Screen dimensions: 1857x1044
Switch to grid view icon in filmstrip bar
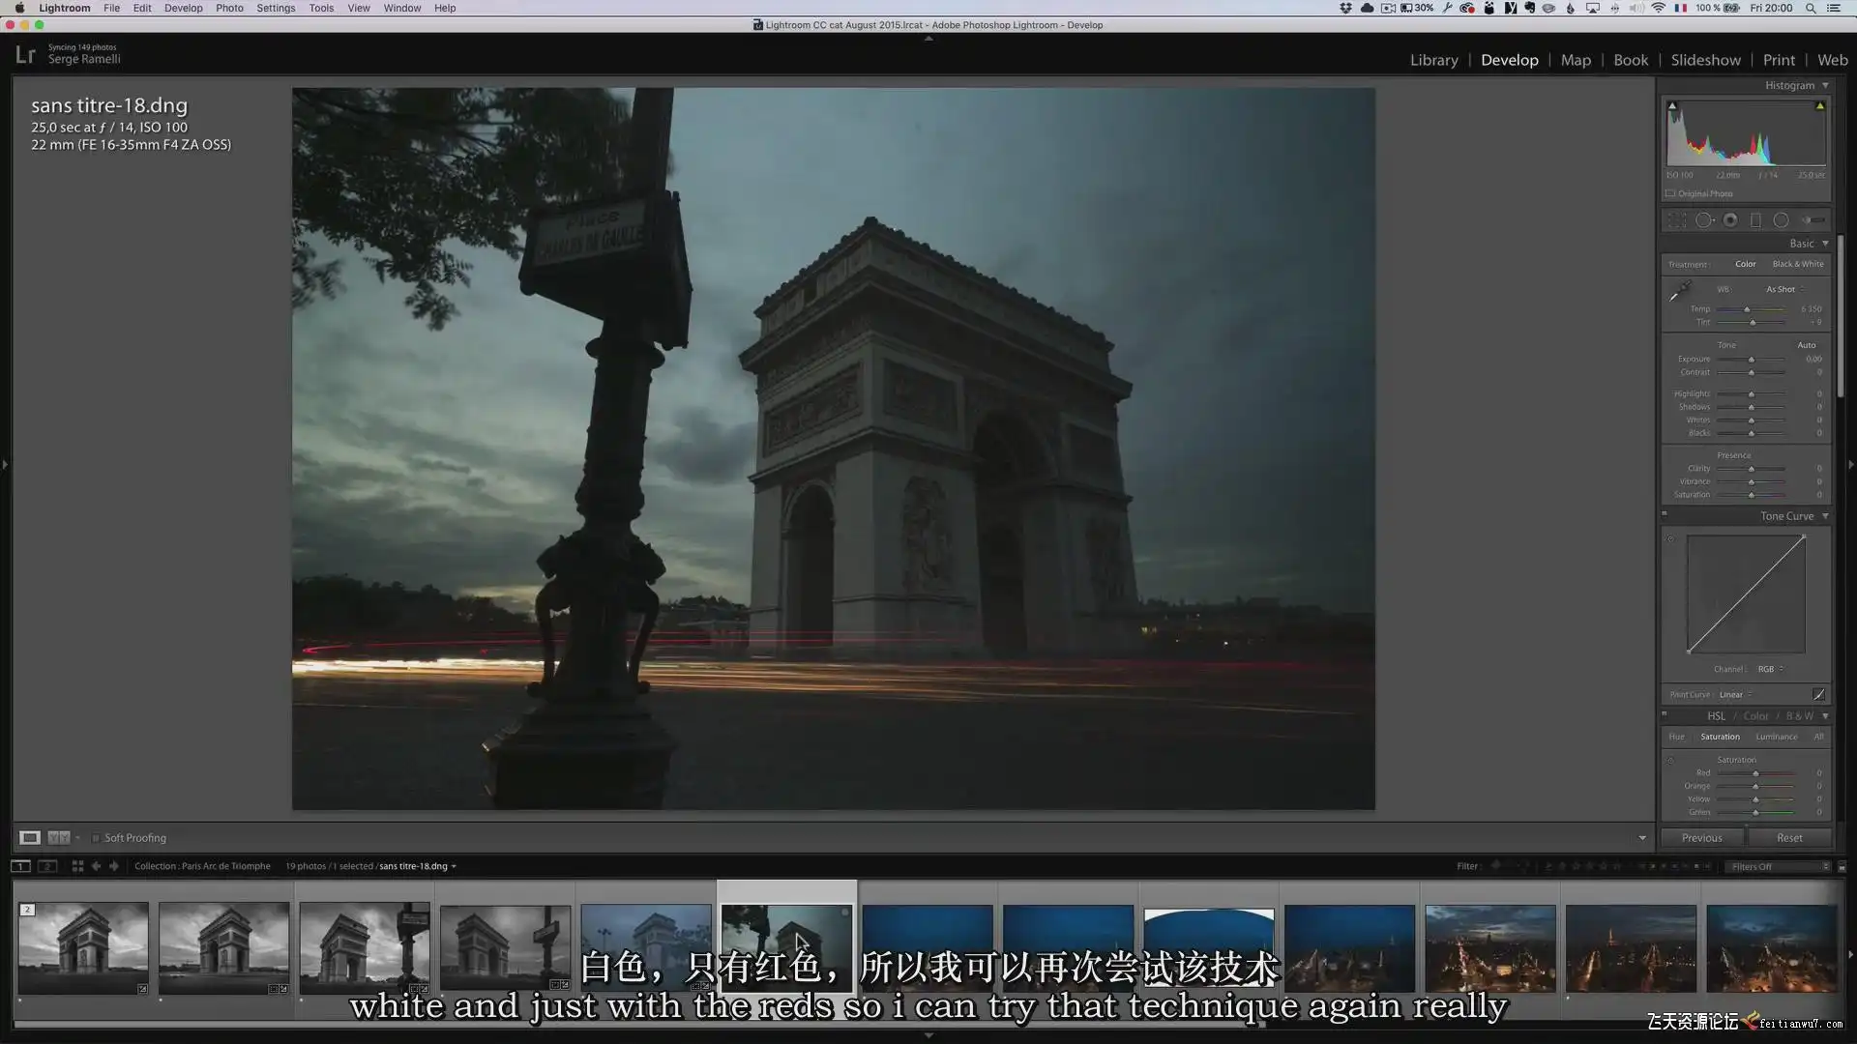(x=77, y=866)
